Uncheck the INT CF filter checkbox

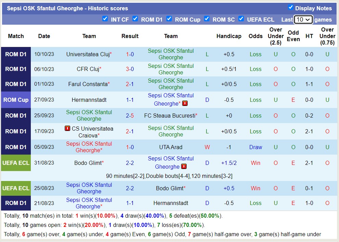tap(105, 19)
